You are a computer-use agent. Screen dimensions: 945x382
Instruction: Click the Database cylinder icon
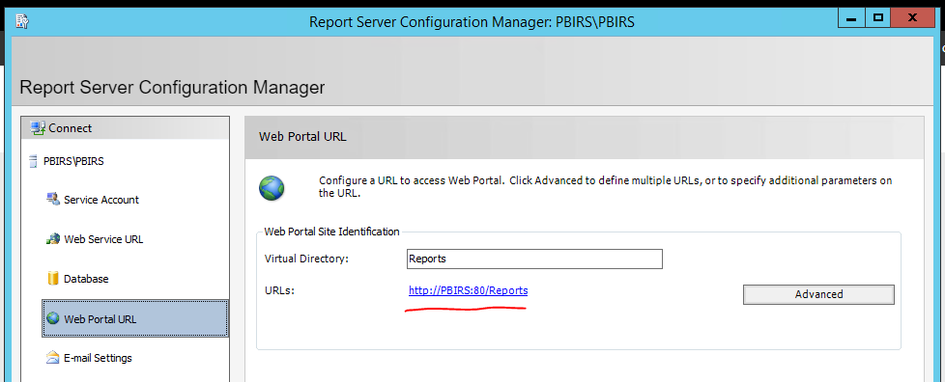tap(52, 279)
